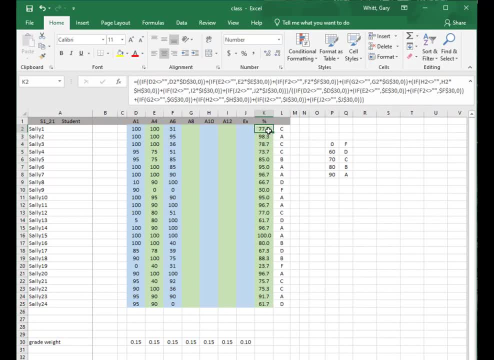Open the Number format dropdown
The image size is (494, 360).
point(279,39)
